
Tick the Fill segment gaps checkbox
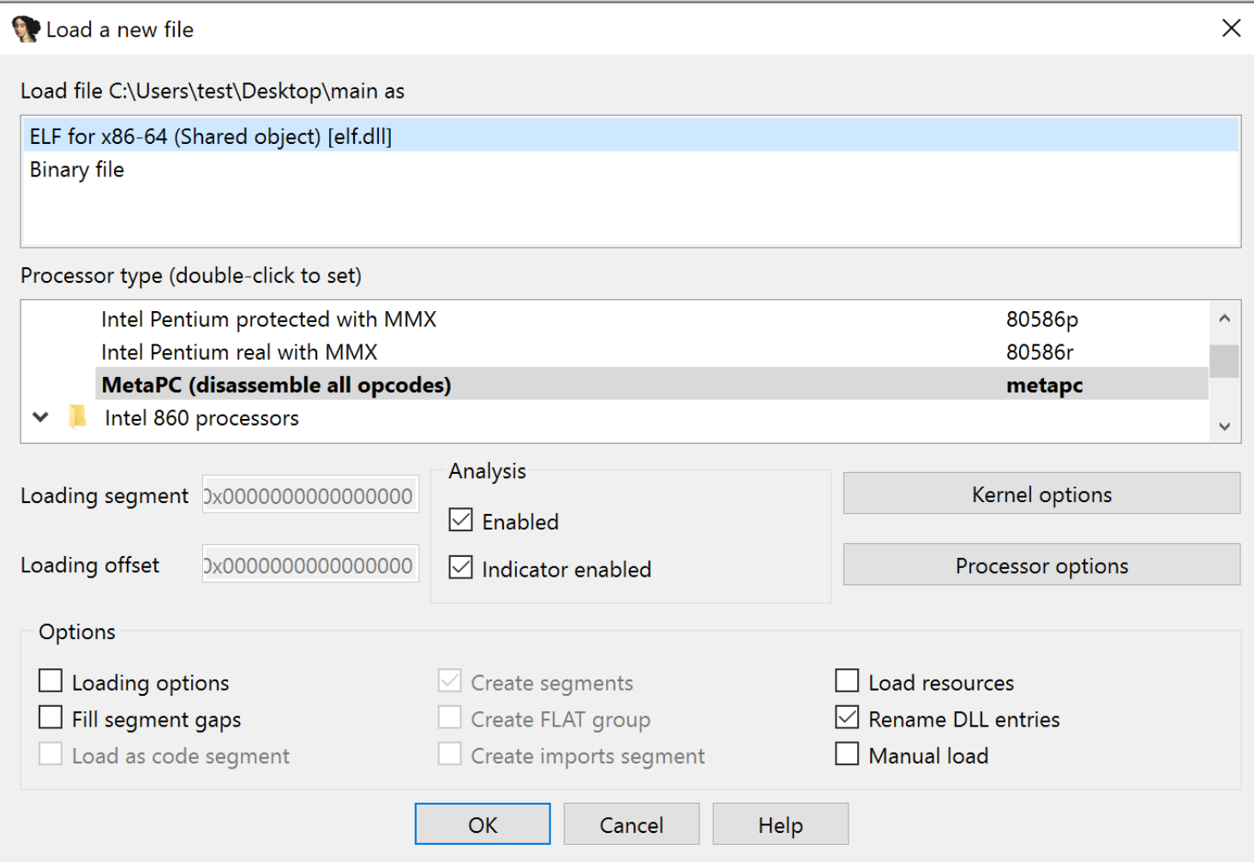tap(51, 717)
